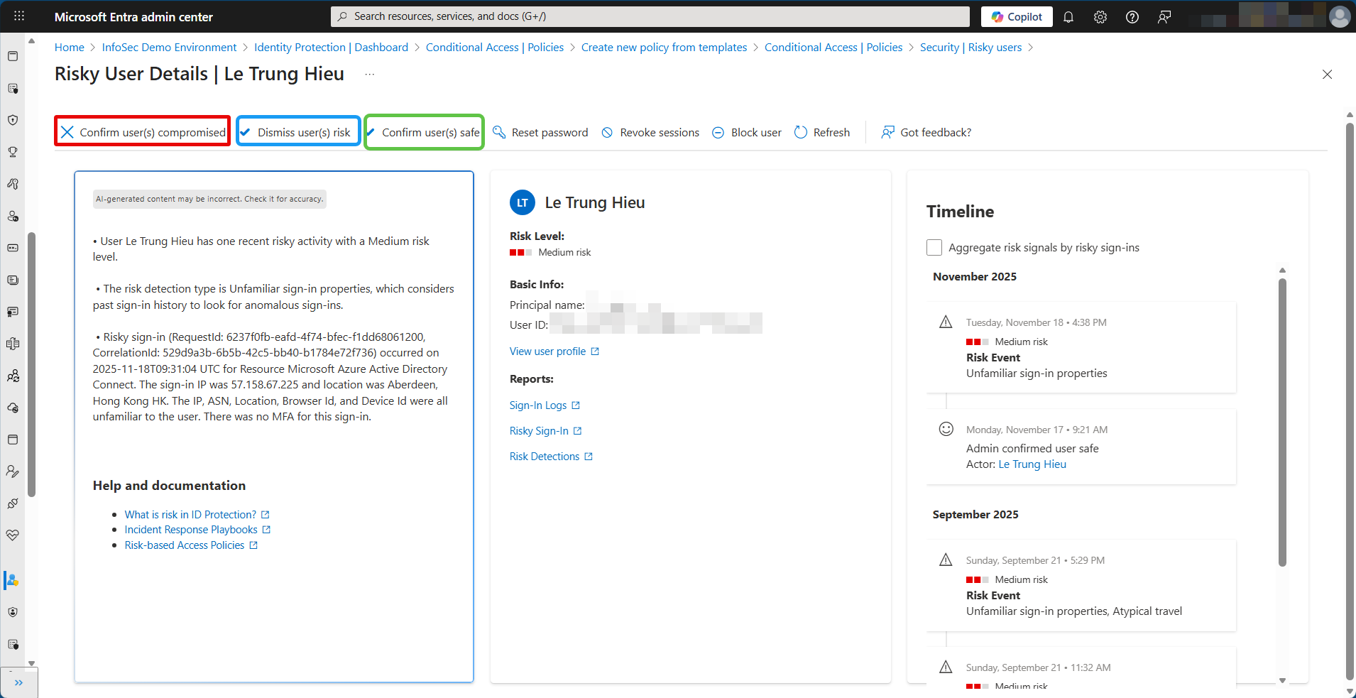Click Revoke sessions in toolbar

click(x=650, y=133)
